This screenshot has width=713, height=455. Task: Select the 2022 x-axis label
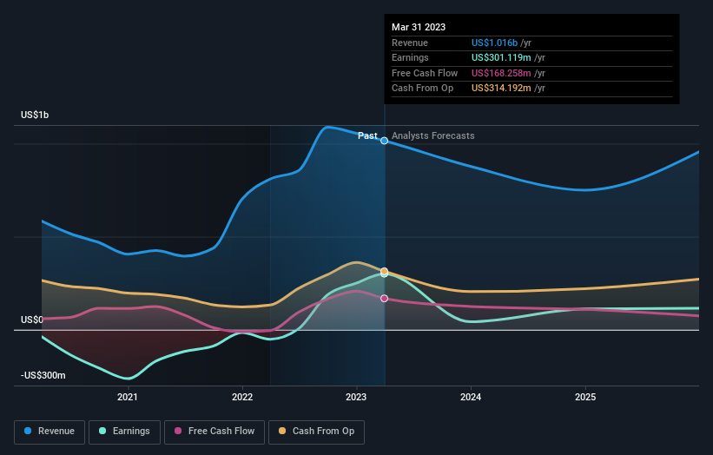tap(242, 398)
